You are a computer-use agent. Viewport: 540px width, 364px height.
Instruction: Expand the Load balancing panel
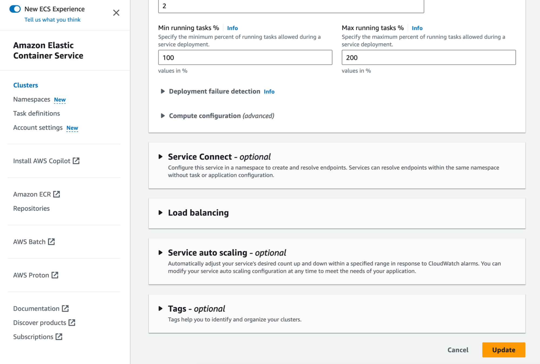coord(160,213)
